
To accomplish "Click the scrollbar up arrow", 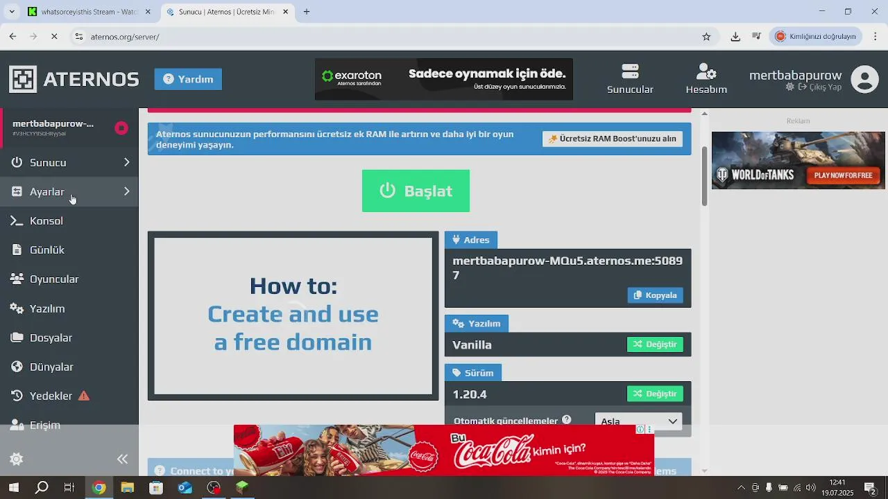I will pyautogui.click(x=704, y=113).
